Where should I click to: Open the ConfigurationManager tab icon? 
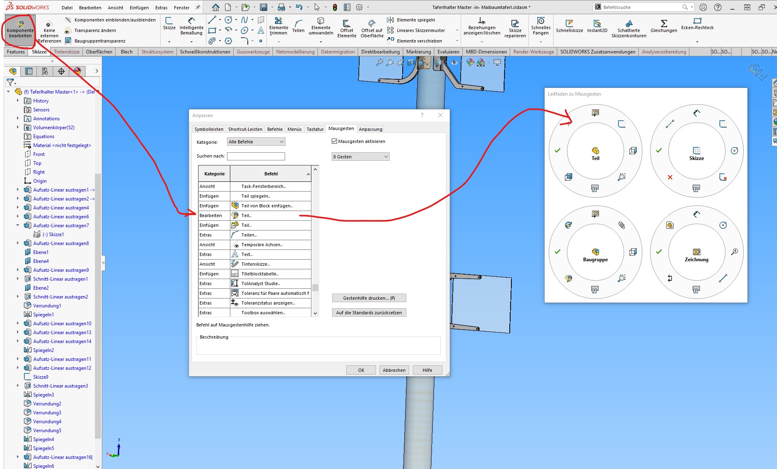coord(45,71)
